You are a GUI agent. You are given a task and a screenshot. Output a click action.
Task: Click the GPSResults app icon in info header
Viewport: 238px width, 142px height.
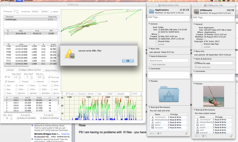[196, 11]
